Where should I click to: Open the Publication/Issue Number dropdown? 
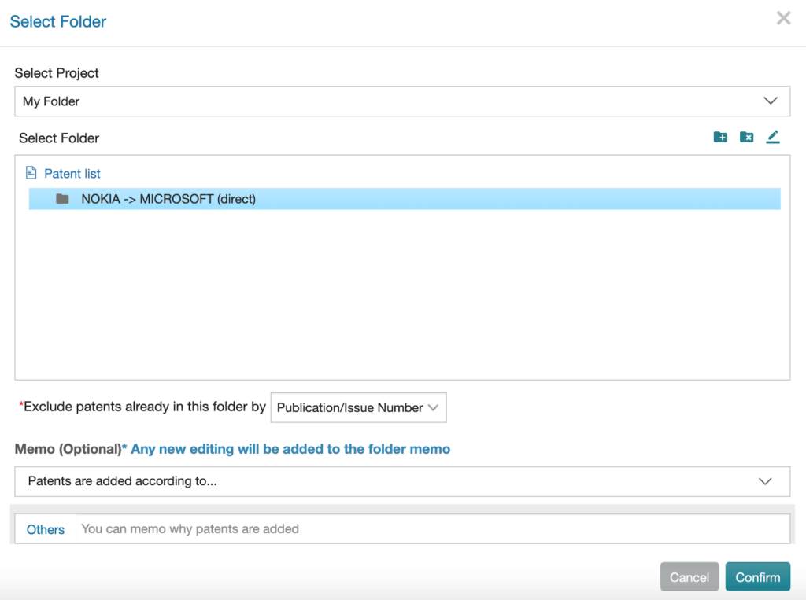pyautogui.click(x=358, y=407)
